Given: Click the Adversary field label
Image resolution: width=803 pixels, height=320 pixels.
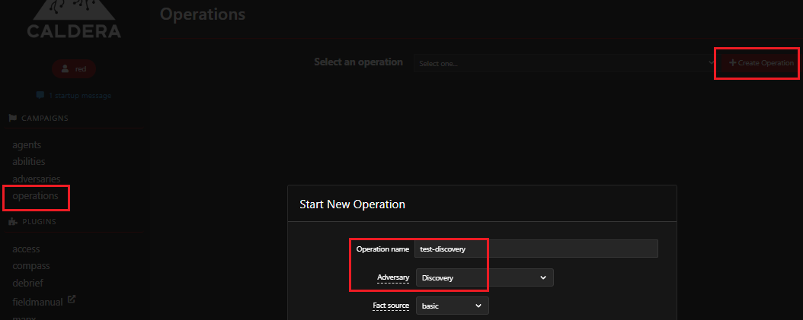Looking at the screenshot, I should pyautogui.click(x=393, y=277).
